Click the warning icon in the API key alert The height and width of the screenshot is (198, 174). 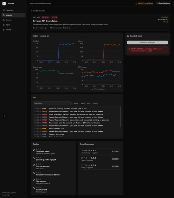coord(129,49)
